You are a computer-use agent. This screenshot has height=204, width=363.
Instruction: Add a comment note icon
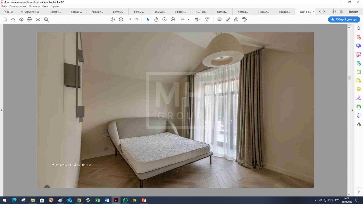tap(219, 19)
